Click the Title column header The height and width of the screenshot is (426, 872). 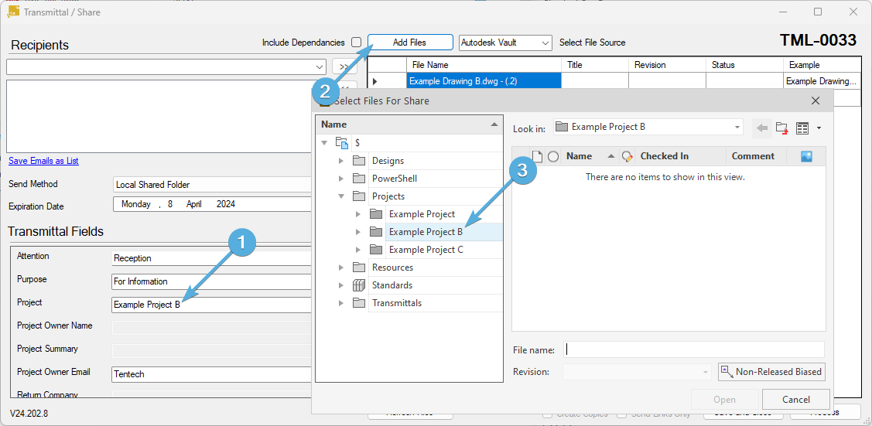[x=594, y=65]
